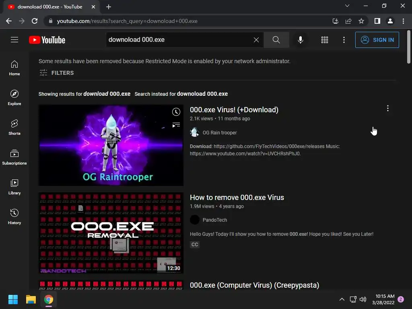412x309 pixels.
Task: Add first video to Watch Later
Action: point(176,112)
